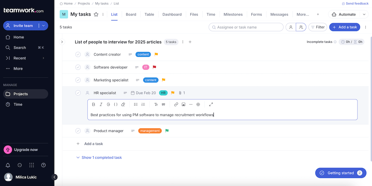This screenshot has height=186, width=372.
Task: Open the Send feedback link
Action: tap(355, 3)
